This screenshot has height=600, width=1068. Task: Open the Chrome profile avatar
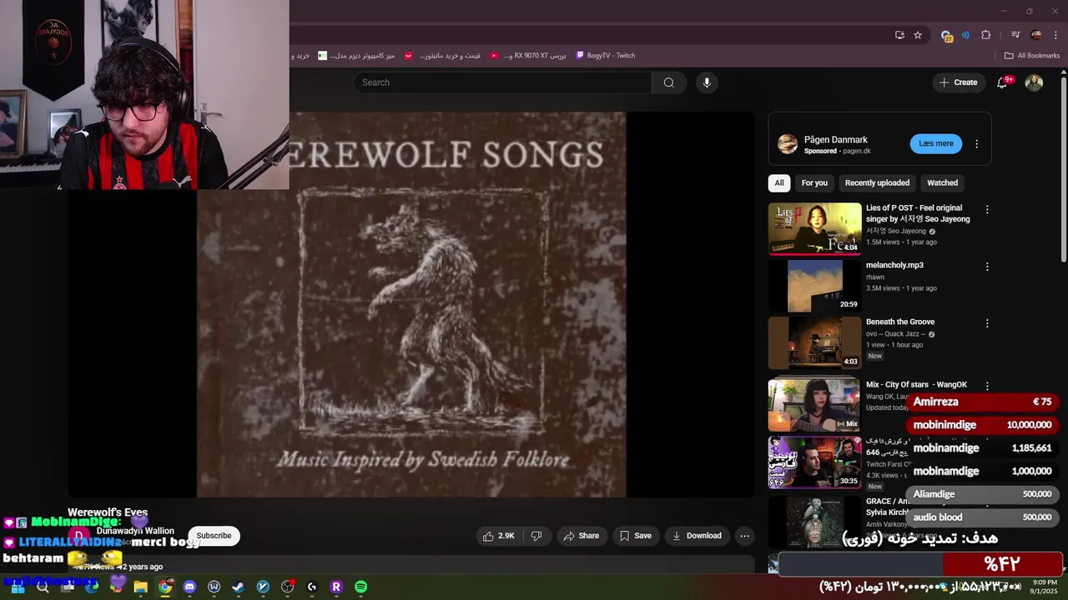pyautogui.click(x=1036, y=35)
